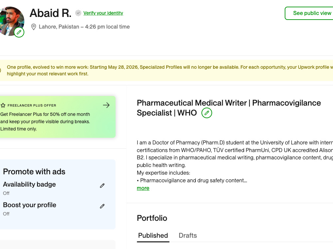Open Verify your identity link
333x249 pixels.
(103, 13)
